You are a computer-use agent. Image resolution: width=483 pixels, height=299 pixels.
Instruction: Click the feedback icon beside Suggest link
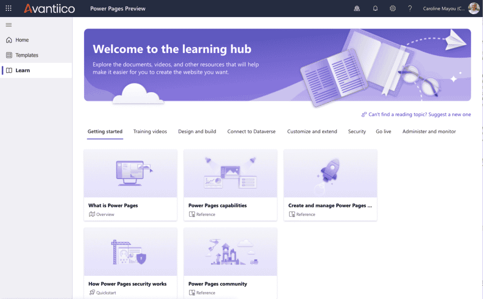[364, 114]
